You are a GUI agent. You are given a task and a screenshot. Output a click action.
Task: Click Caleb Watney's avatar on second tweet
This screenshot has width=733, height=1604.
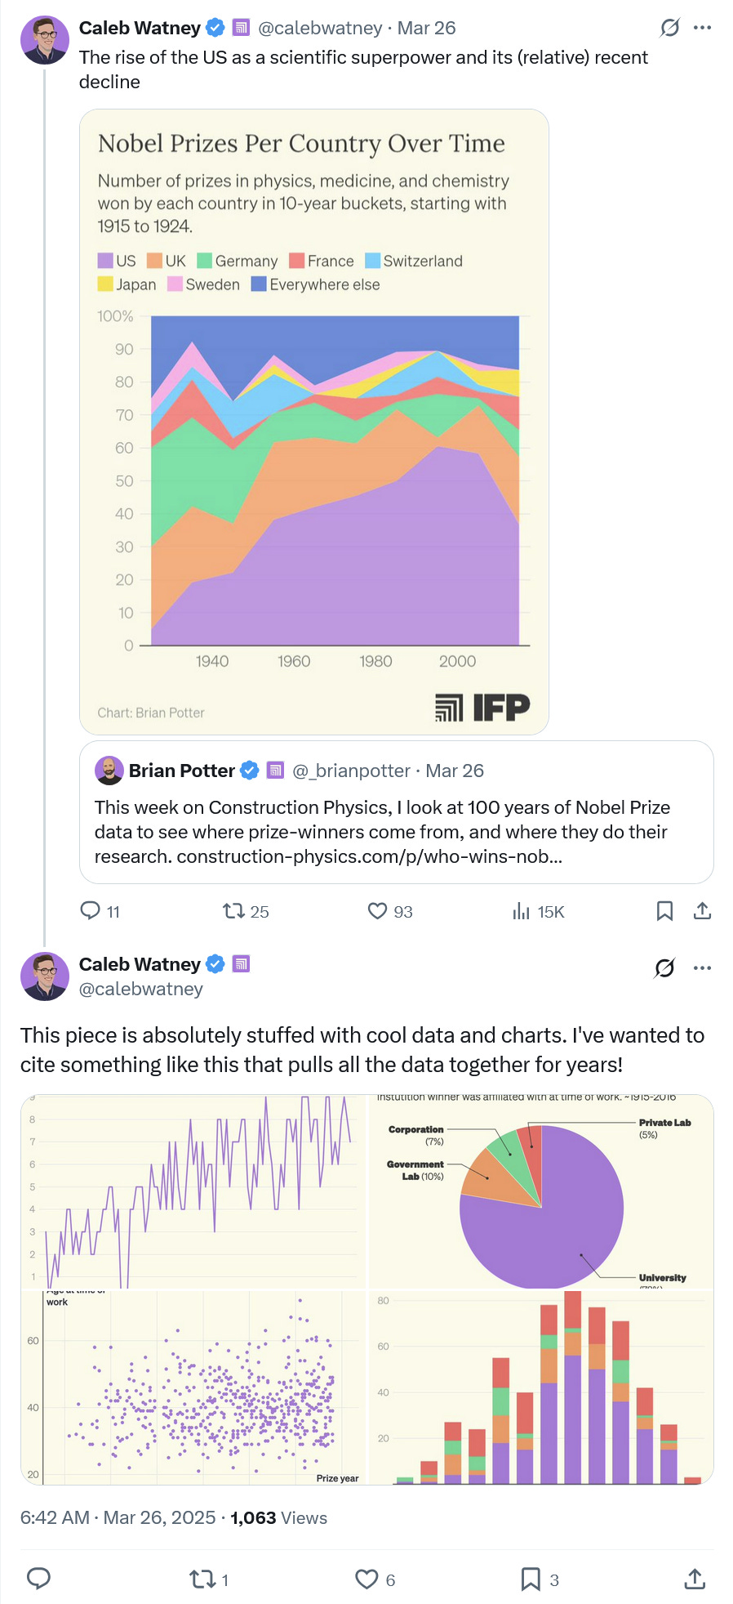45,976
